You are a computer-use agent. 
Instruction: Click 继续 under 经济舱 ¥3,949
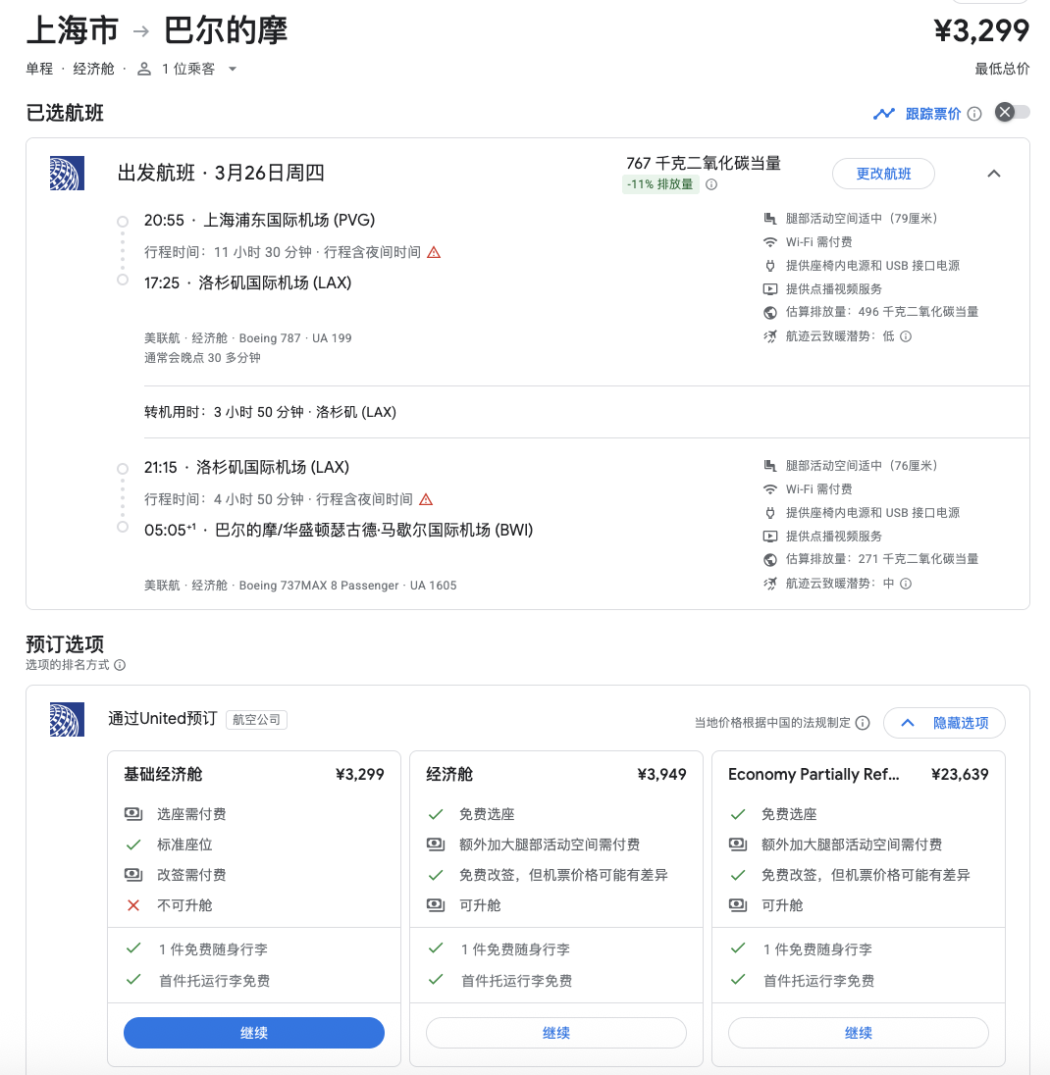click(x=555, y=1033)
